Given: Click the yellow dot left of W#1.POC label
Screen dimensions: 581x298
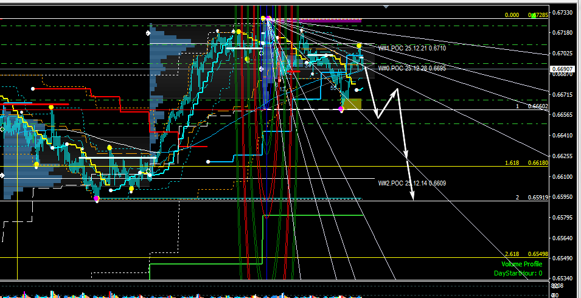Looking at the screenshot, I should coord(359,46).
